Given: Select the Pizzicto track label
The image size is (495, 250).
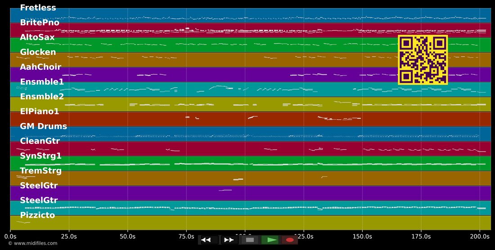Looking at the screenshot, I should point(37,215).
